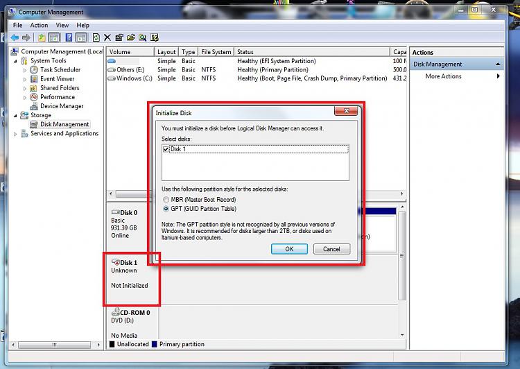Click the Device Manager icon in tree
This screenshot has width=520, height=369.
[x=33, y=106]
